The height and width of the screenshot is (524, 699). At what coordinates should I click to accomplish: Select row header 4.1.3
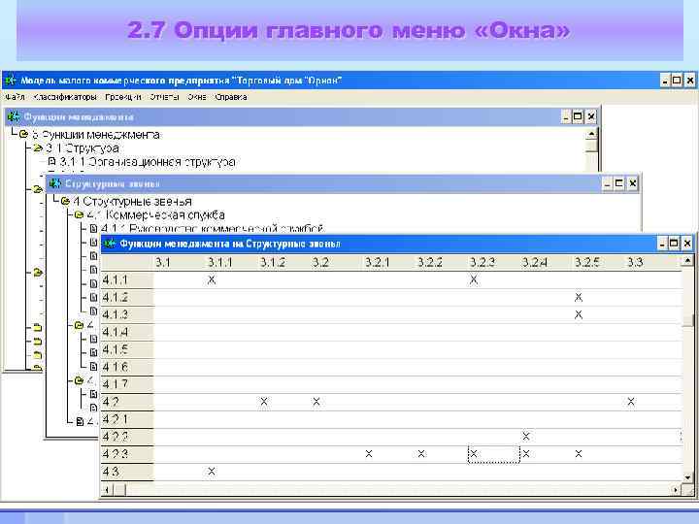tap(127, 314)
